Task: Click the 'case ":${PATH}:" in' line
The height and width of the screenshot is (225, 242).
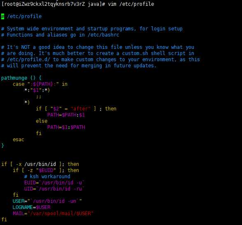Action: point(40,84)
